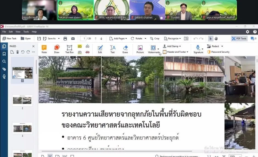Expand the Rotate dropdown arrow
Screen dimensions: 258x157
pyautogui.click(x=145, y=38)
